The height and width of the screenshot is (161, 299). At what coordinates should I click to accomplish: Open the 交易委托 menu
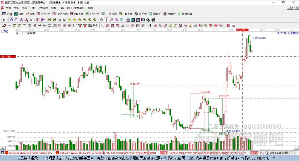[x=79, y=8]
